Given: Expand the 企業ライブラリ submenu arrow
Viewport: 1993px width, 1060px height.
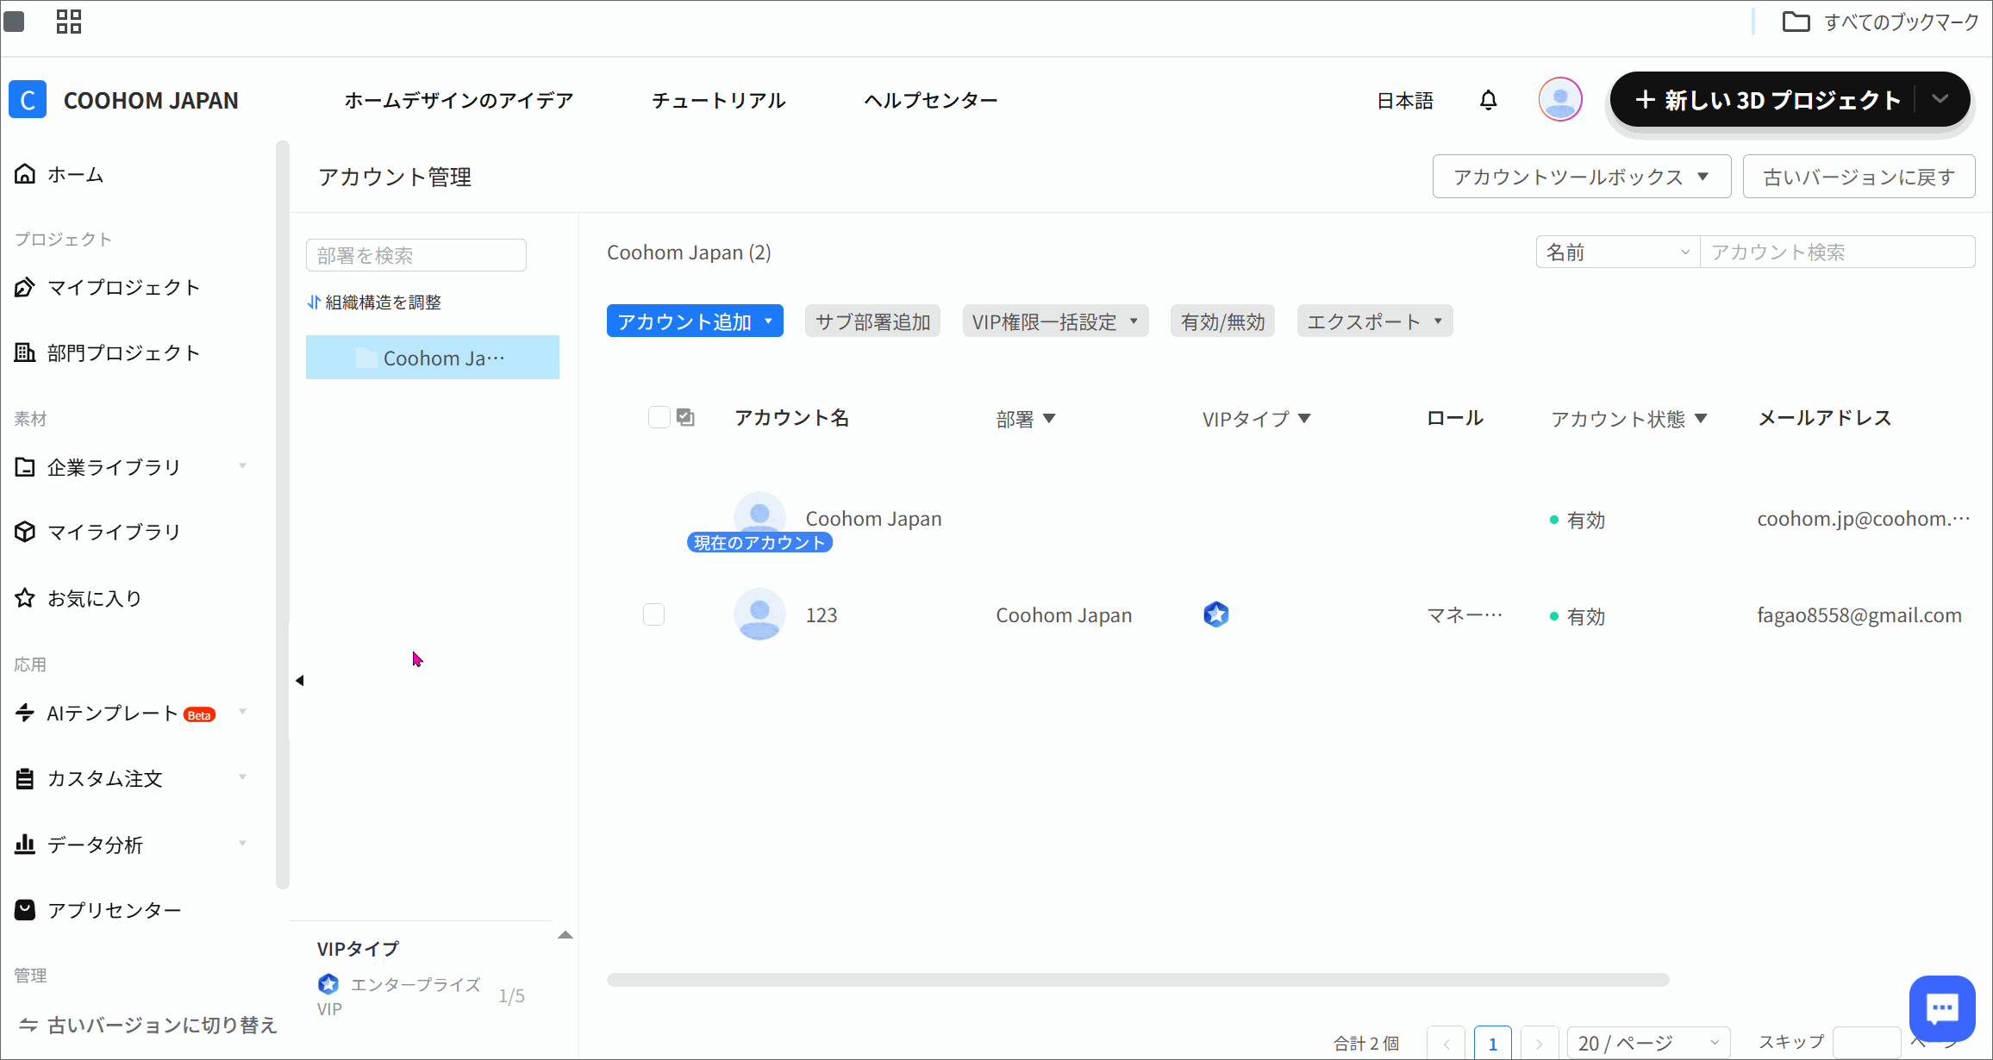Looking at the screenshot, I should pos(243,466).
